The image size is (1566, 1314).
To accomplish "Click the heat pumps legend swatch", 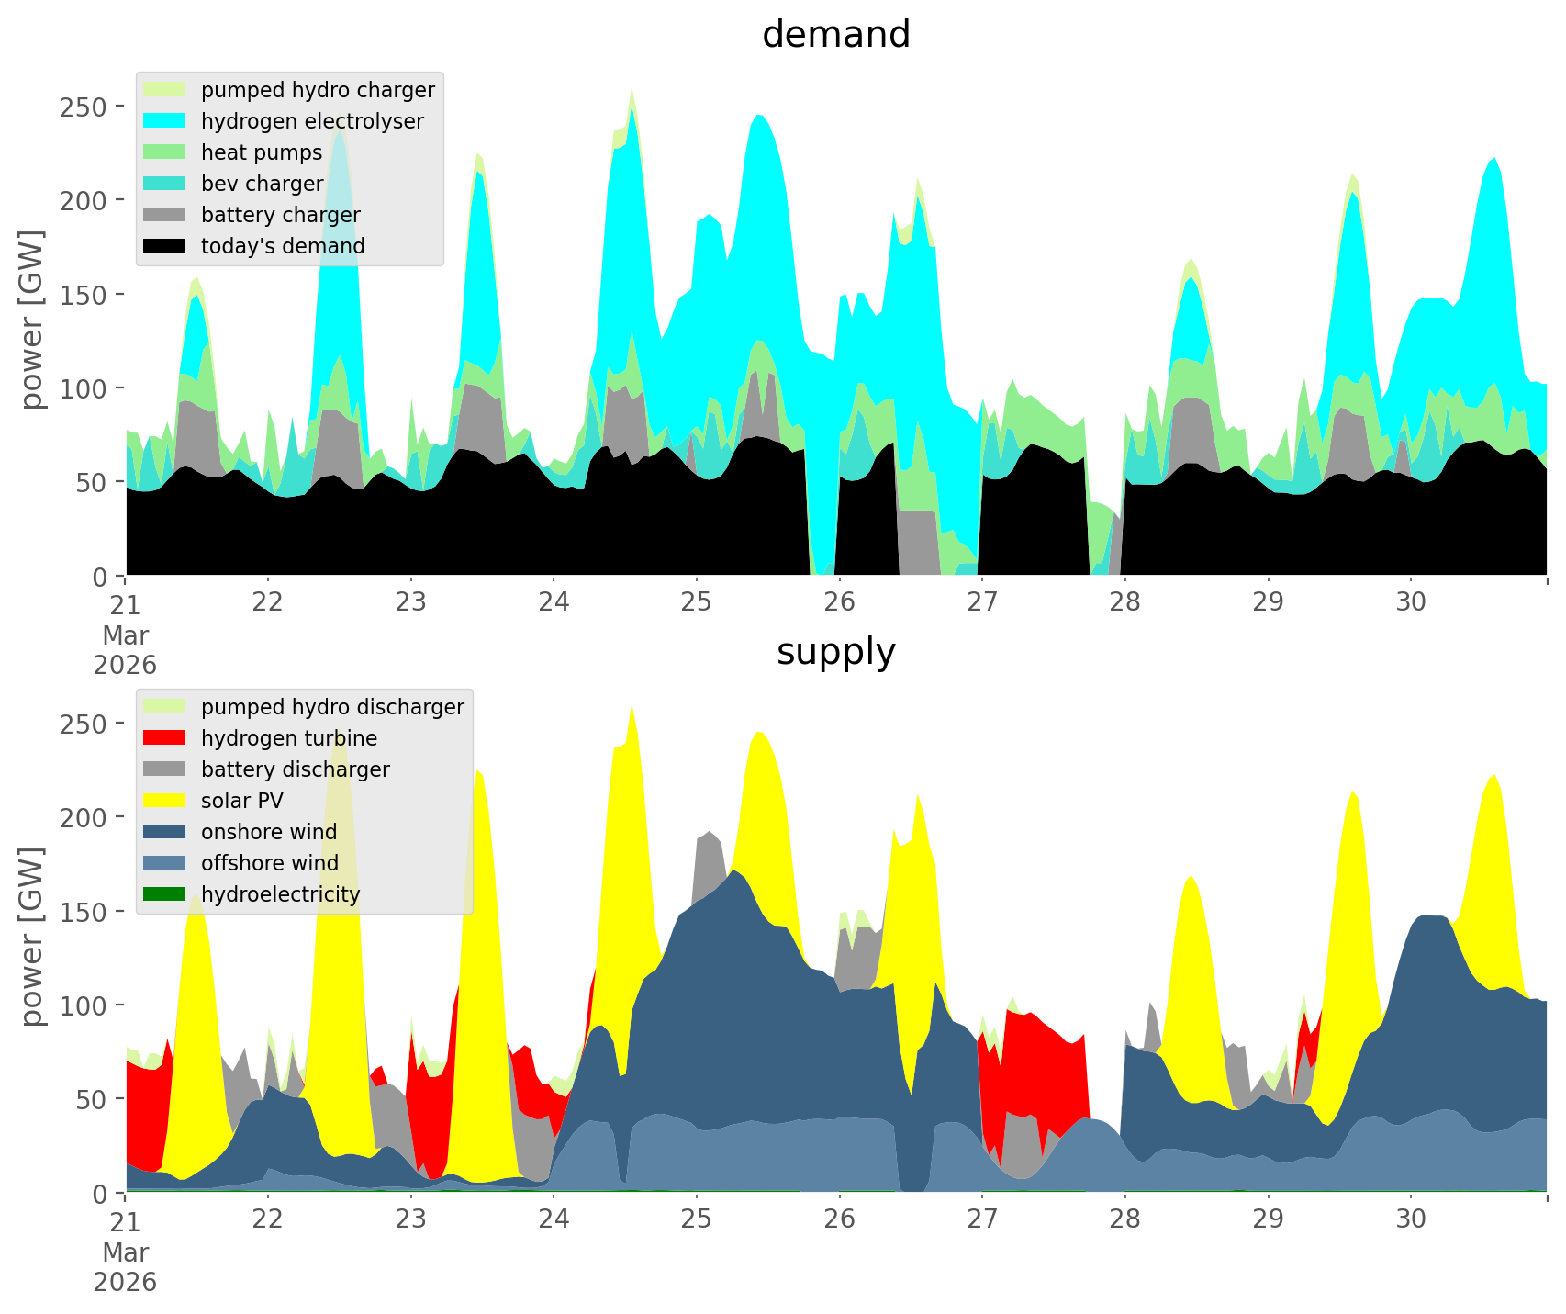I will pos(164,152).
